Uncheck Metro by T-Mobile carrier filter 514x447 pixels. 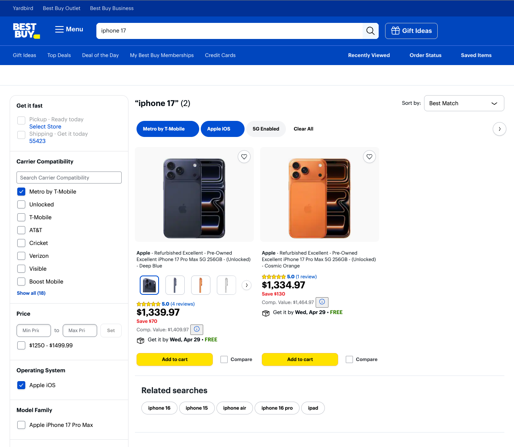[21, 192]
